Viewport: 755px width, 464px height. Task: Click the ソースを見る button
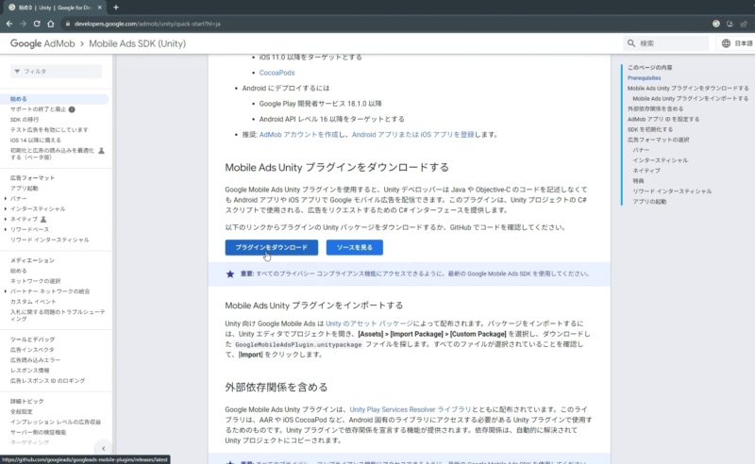(354, 247)
